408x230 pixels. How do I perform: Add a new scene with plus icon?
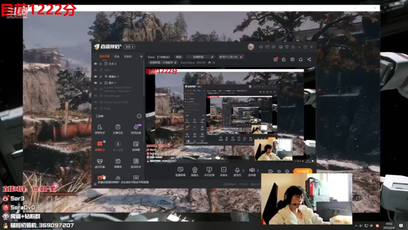[x=141, y=56]
